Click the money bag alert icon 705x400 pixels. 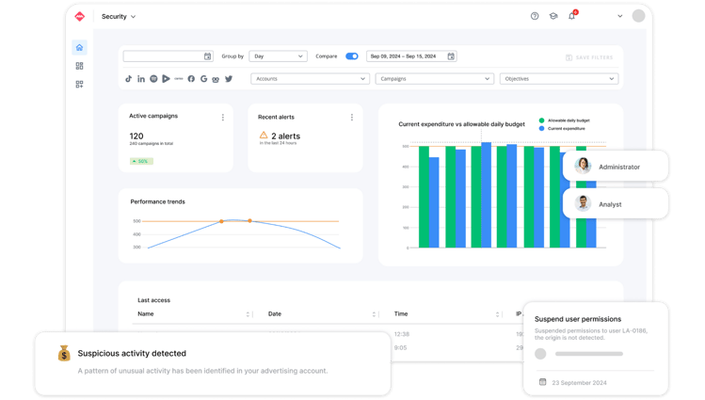coord(64,353)
